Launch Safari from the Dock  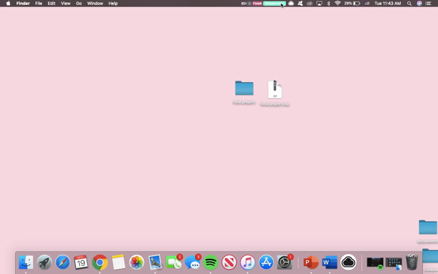(63, 262)
